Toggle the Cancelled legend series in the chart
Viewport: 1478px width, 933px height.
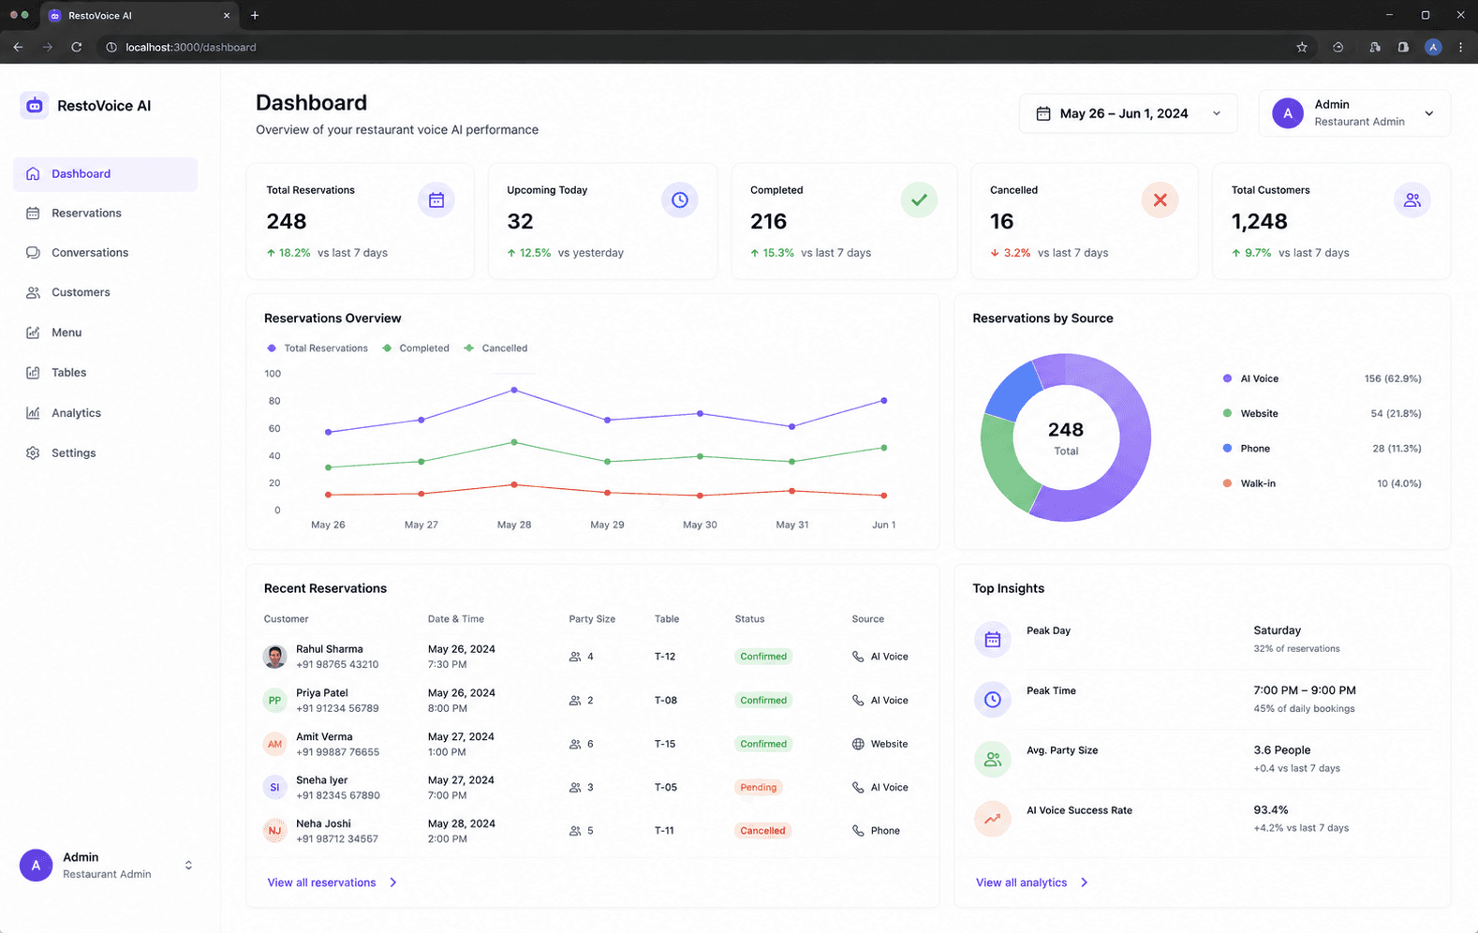tap(496, 348)
